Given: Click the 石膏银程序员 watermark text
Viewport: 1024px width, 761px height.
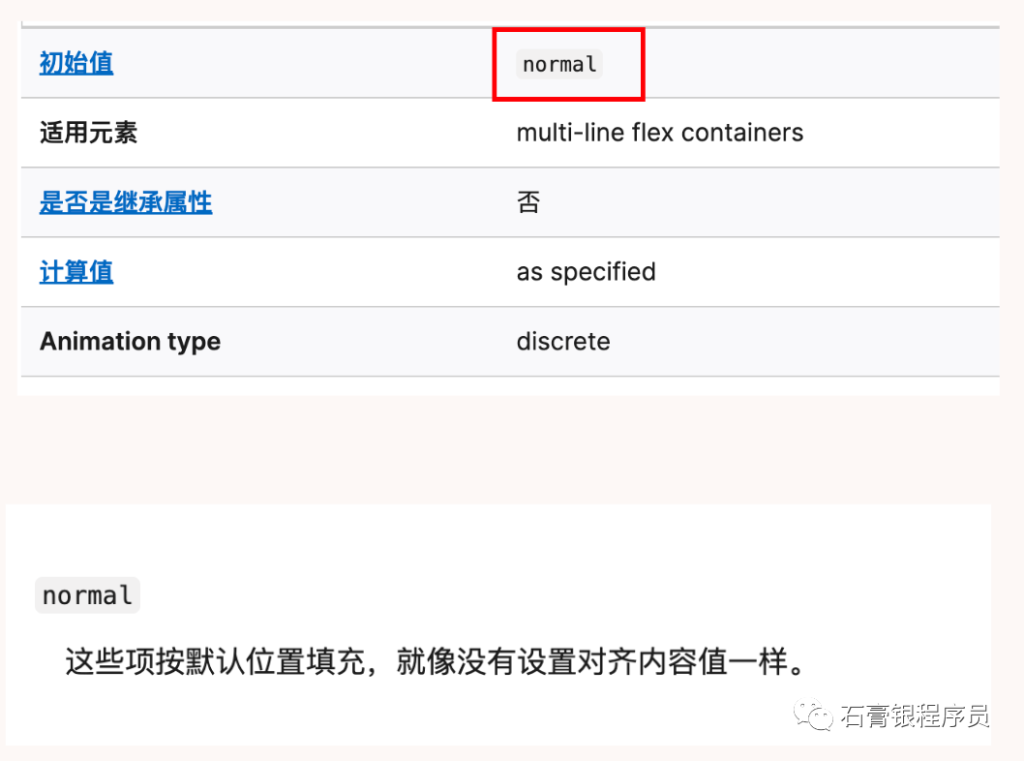Looking at the screenshot, I should click(915, 715).
